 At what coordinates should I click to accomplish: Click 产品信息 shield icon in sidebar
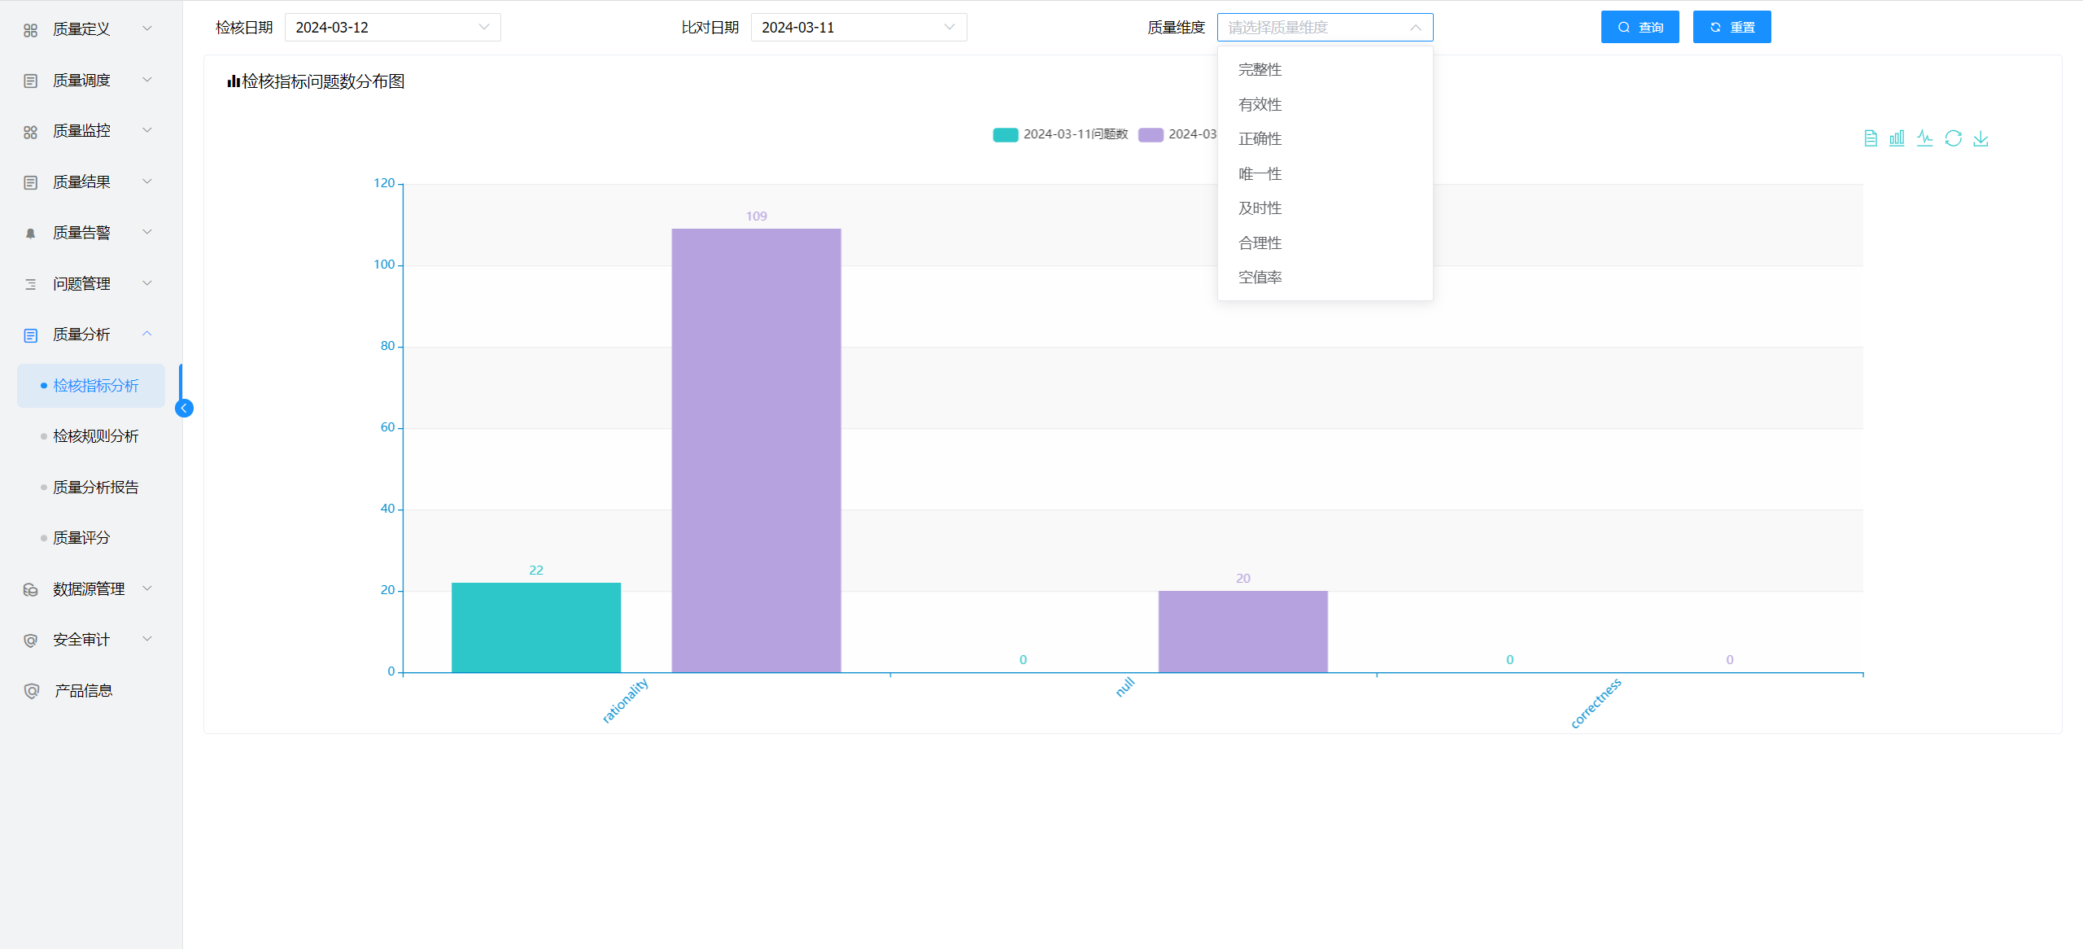tap(31, 691)
